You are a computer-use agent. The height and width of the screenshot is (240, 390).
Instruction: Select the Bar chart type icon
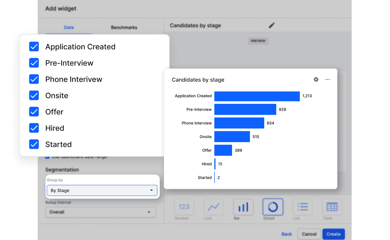tap(243, 207)
